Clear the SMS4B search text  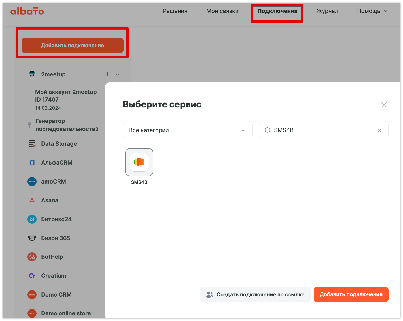[379, 130]
